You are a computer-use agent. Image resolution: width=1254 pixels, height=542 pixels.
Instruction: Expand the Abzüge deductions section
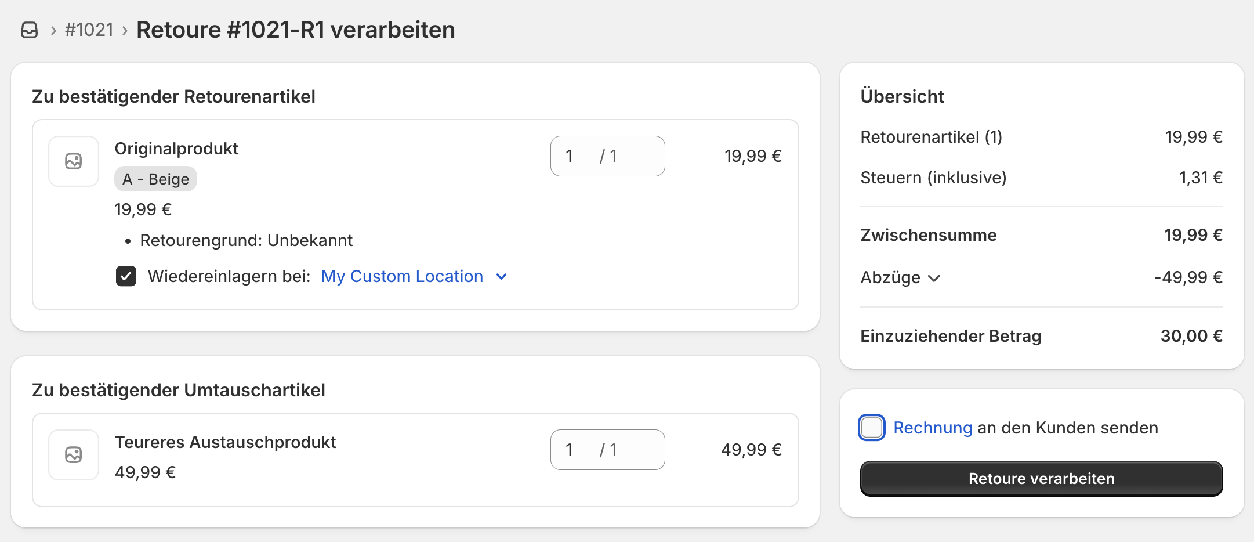891,277
